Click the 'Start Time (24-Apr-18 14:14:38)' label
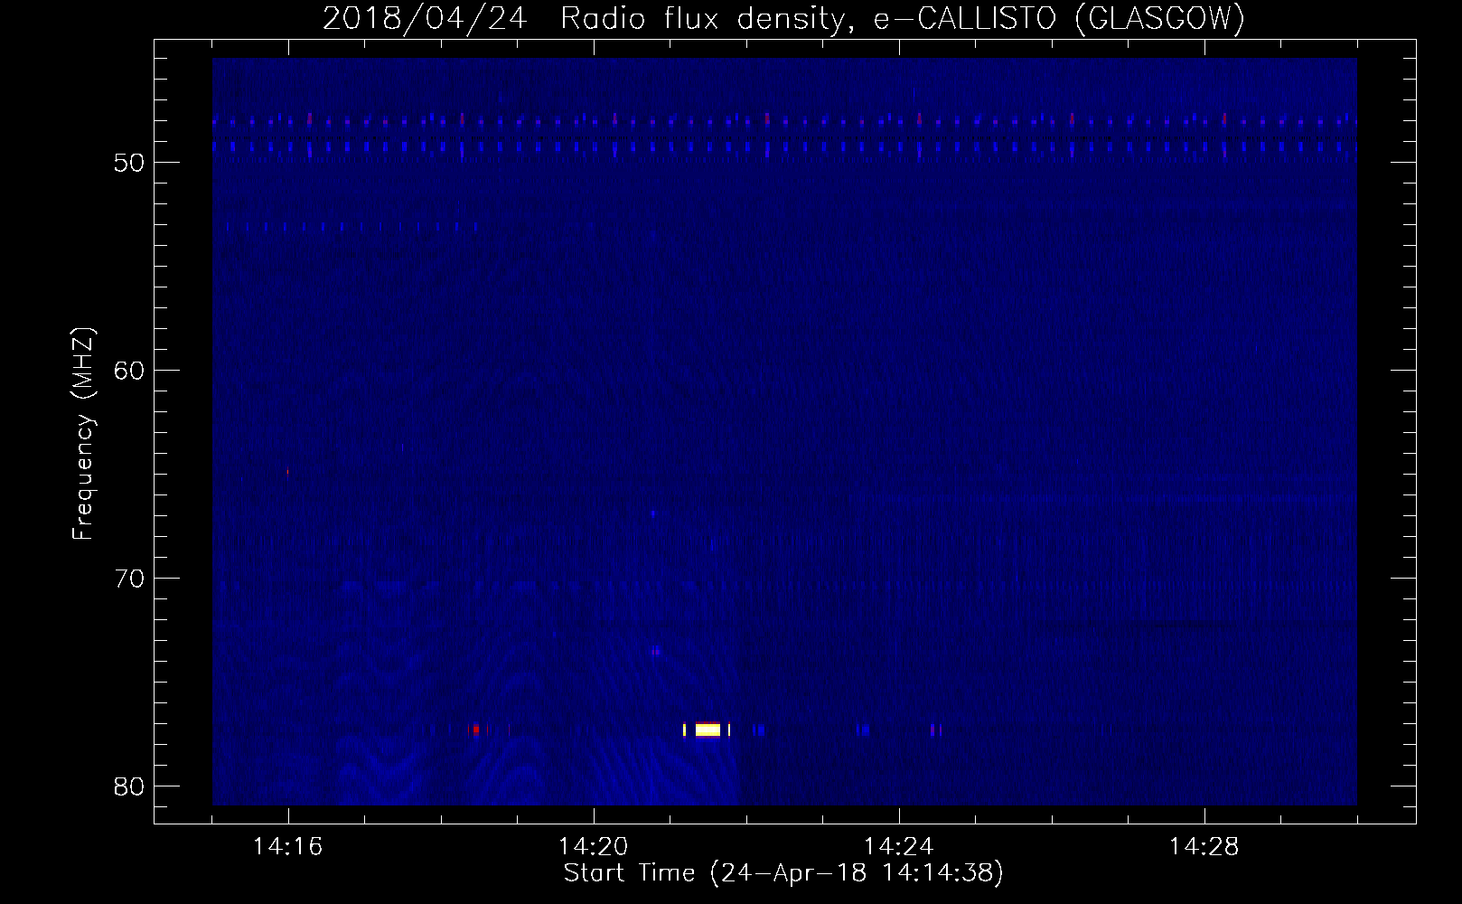Image resolution: width=1462 pixels, height=904 pixels. 783,873
